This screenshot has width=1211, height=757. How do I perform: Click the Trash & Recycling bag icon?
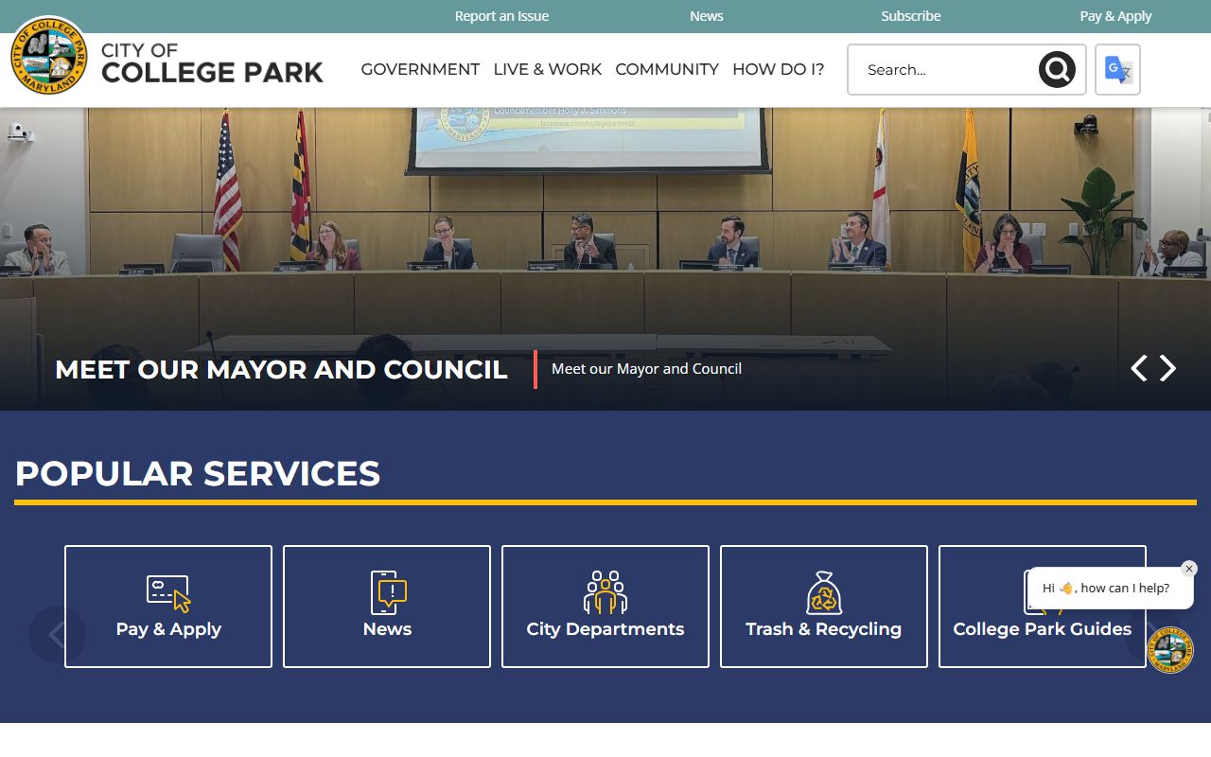(x=824, y=592)
